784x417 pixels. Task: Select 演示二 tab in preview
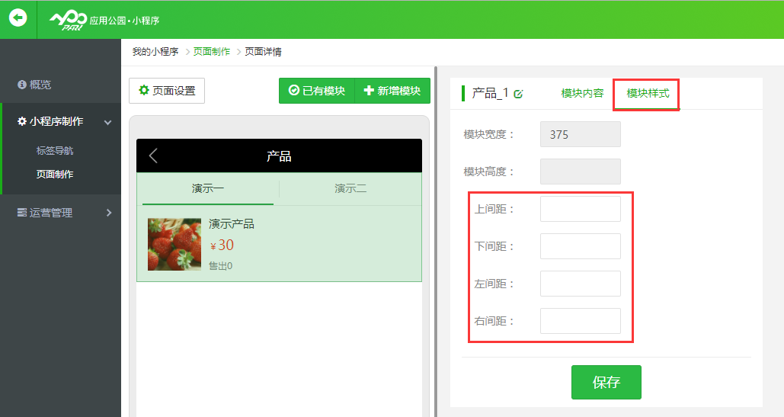[x=350, y=188]
